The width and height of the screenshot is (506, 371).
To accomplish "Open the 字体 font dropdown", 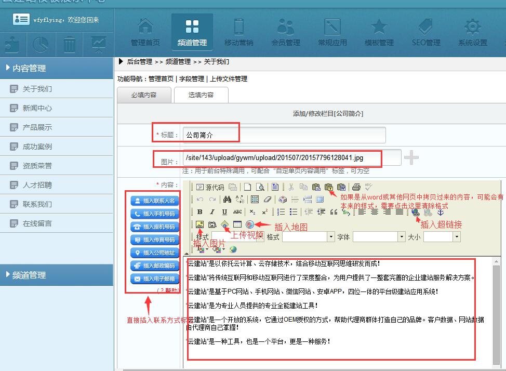I will (402, 237).
